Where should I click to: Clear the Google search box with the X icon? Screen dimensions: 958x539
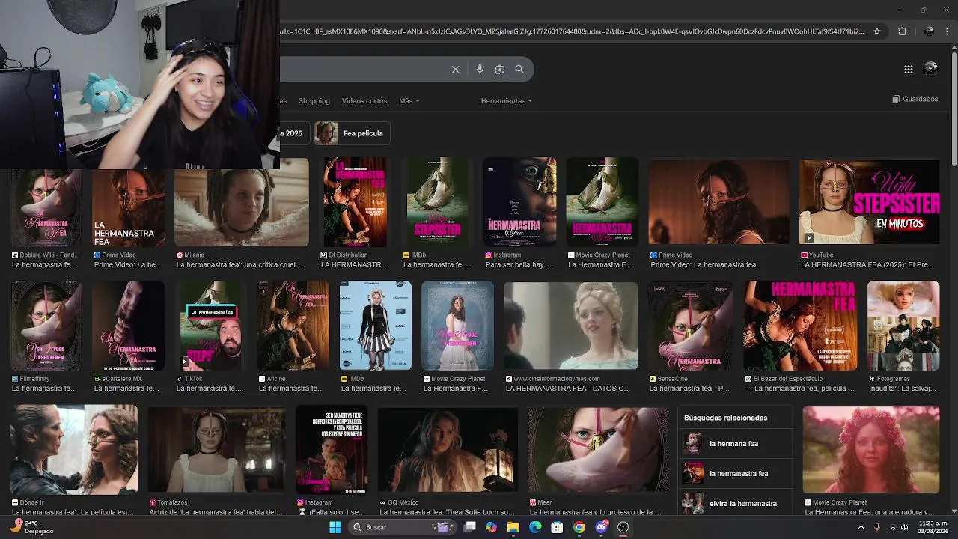click(x=455, y=69)
